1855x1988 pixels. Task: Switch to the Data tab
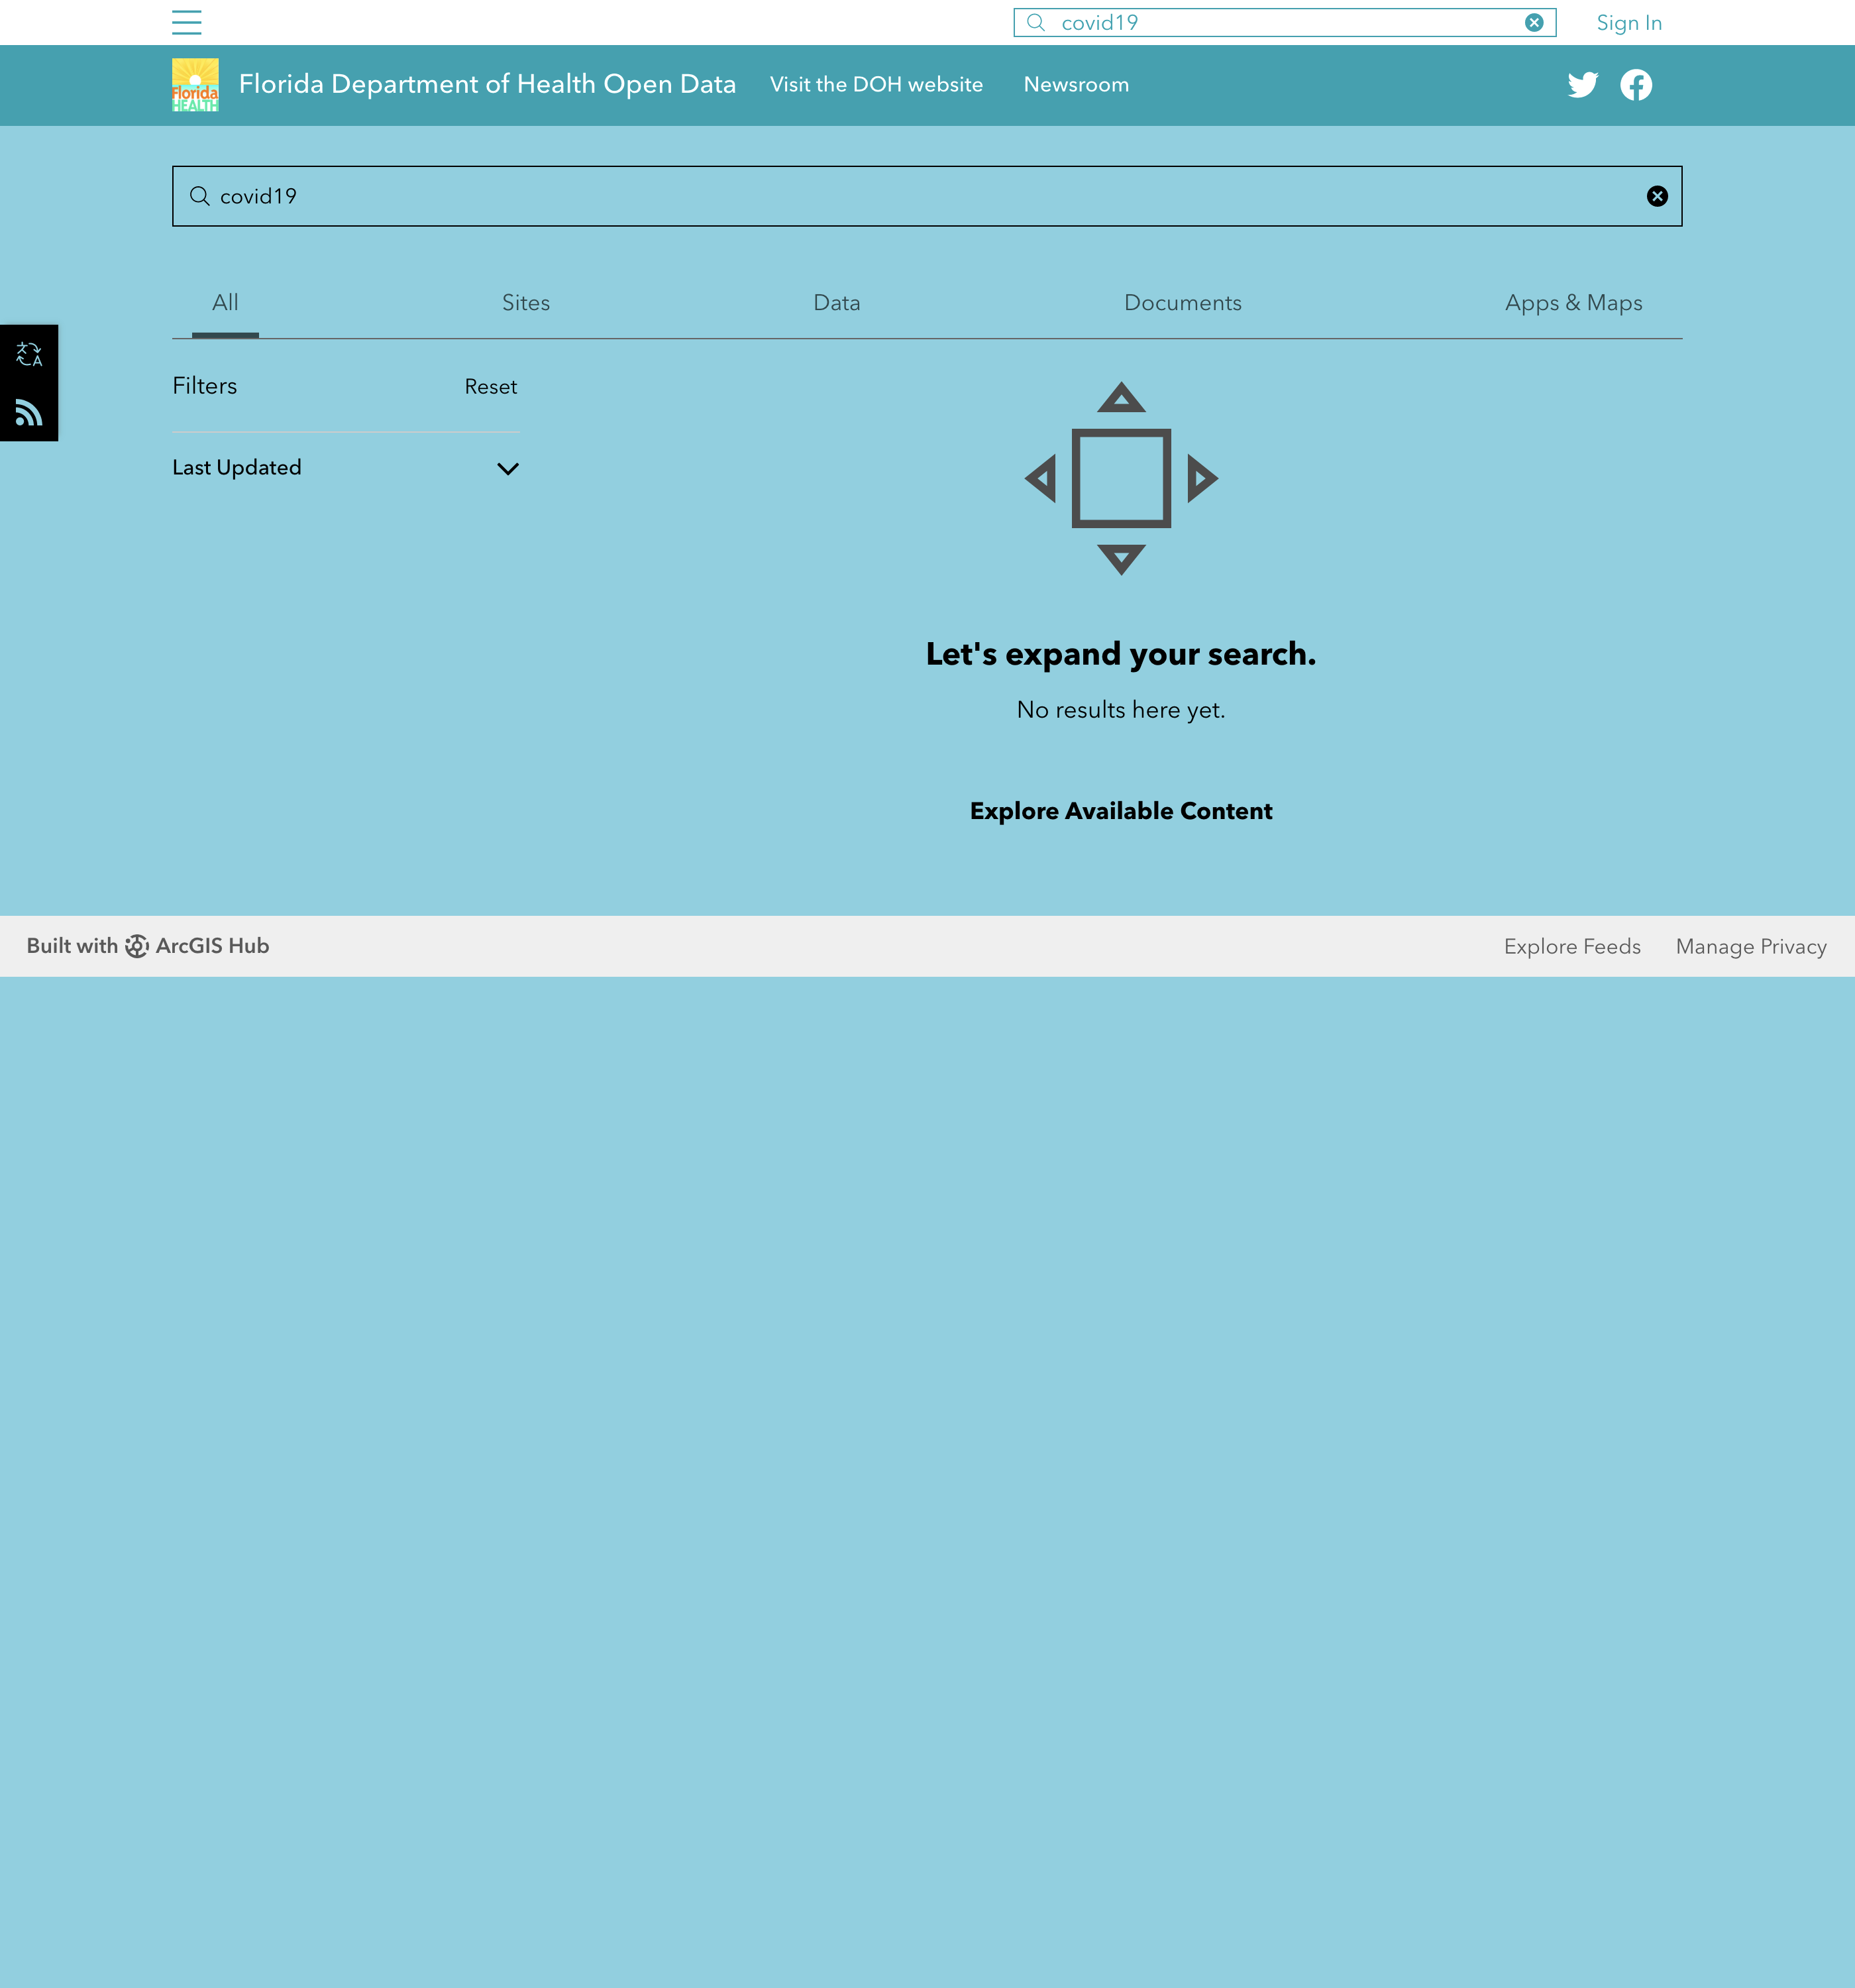click(836, 303)
